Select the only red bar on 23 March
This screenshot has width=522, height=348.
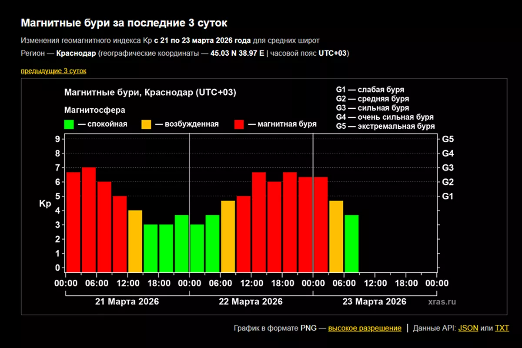click(x=321, y=224)
